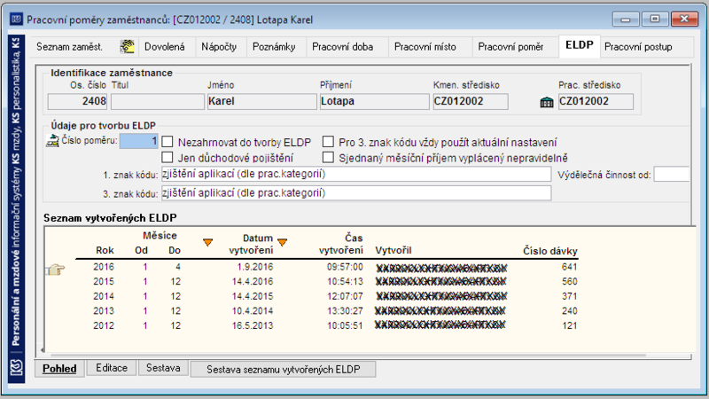The image size is (709, 399).
Task: Click creation date 1.9.2016
Action: click(255, 267)
